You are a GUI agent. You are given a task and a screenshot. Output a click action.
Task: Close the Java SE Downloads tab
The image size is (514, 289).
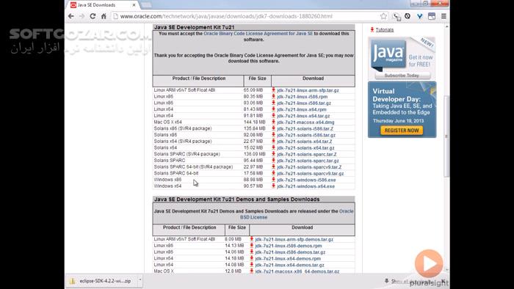(x=134, y=5)
